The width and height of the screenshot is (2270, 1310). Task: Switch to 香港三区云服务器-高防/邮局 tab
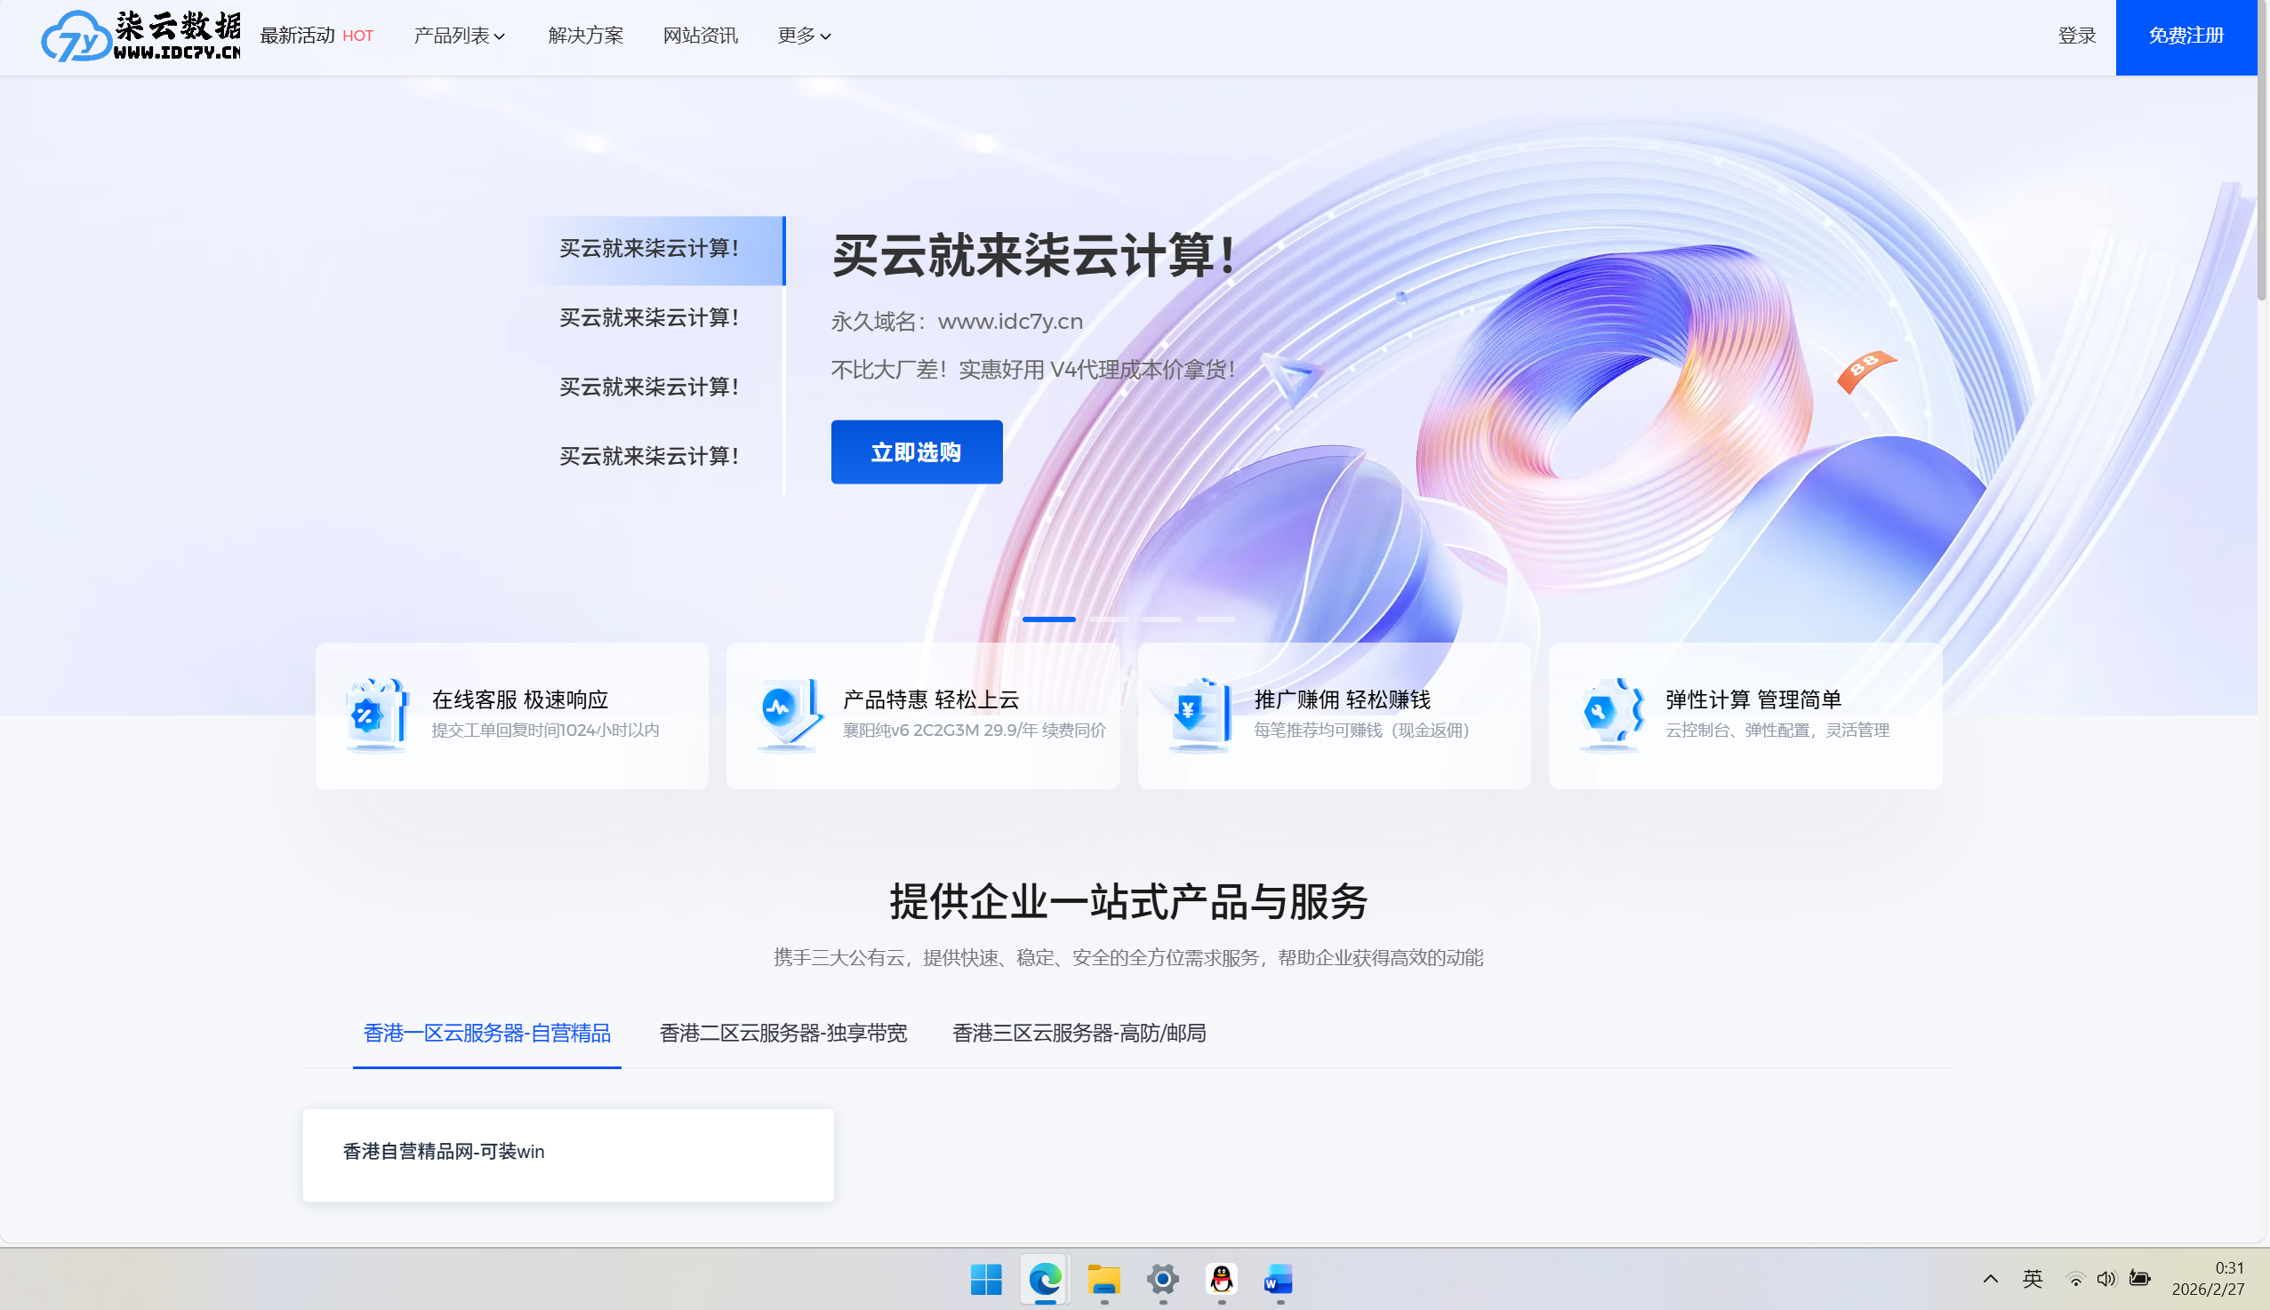[1079, 1033]
